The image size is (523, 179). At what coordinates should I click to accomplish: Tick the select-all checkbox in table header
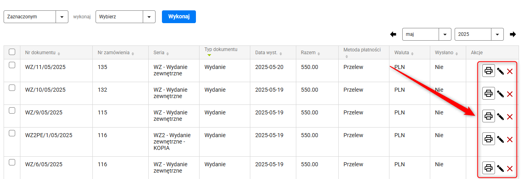(12, 52)
